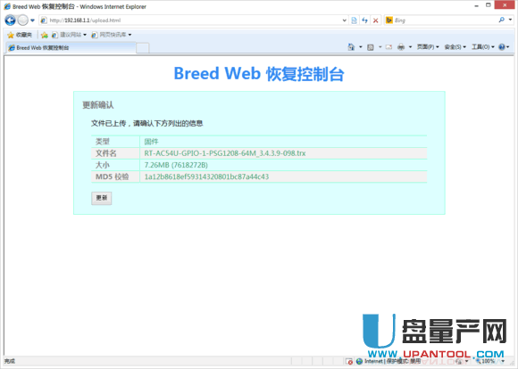Select the Breed Web 恢复控制台 tab
This screenshot has width=518, height=369.
(71, 48)
